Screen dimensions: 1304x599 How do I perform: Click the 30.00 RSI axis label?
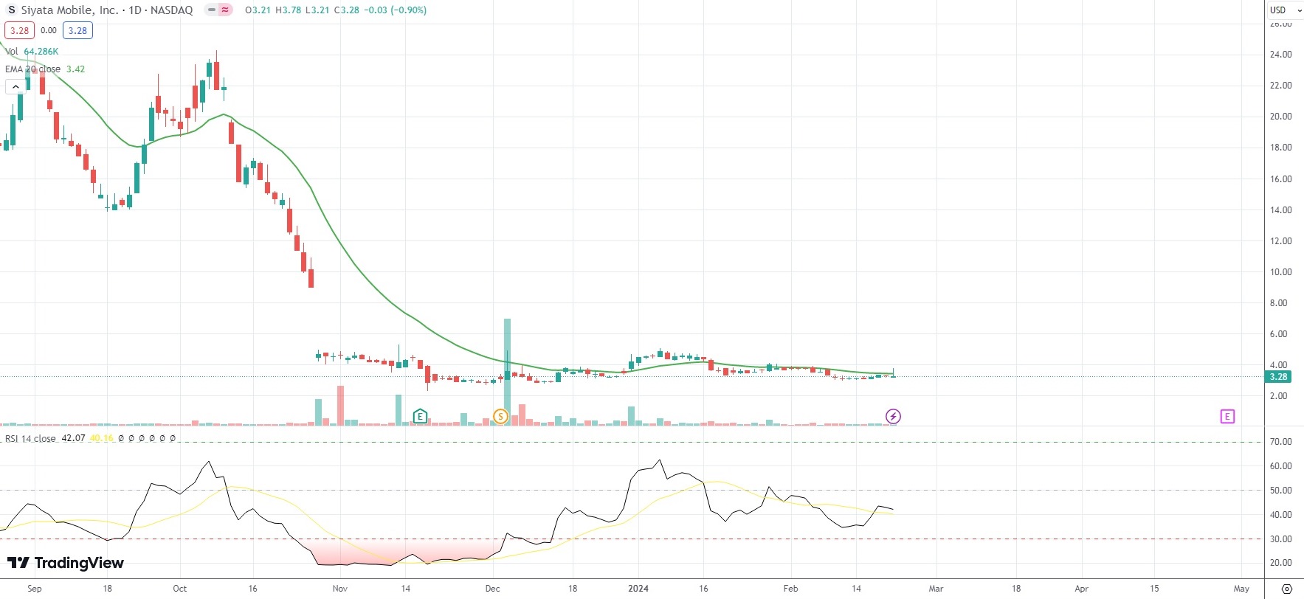pyautogui.click(x=1280, y=539)
